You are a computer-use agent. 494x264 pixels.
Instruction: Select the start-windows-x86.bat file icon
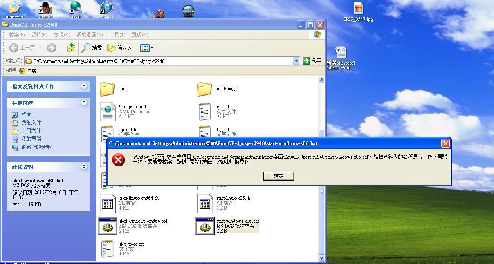pyautogui.click(x=205, y=226)
